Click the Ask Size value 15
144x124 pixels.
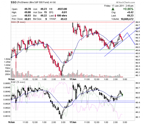(x=45, y=12)
